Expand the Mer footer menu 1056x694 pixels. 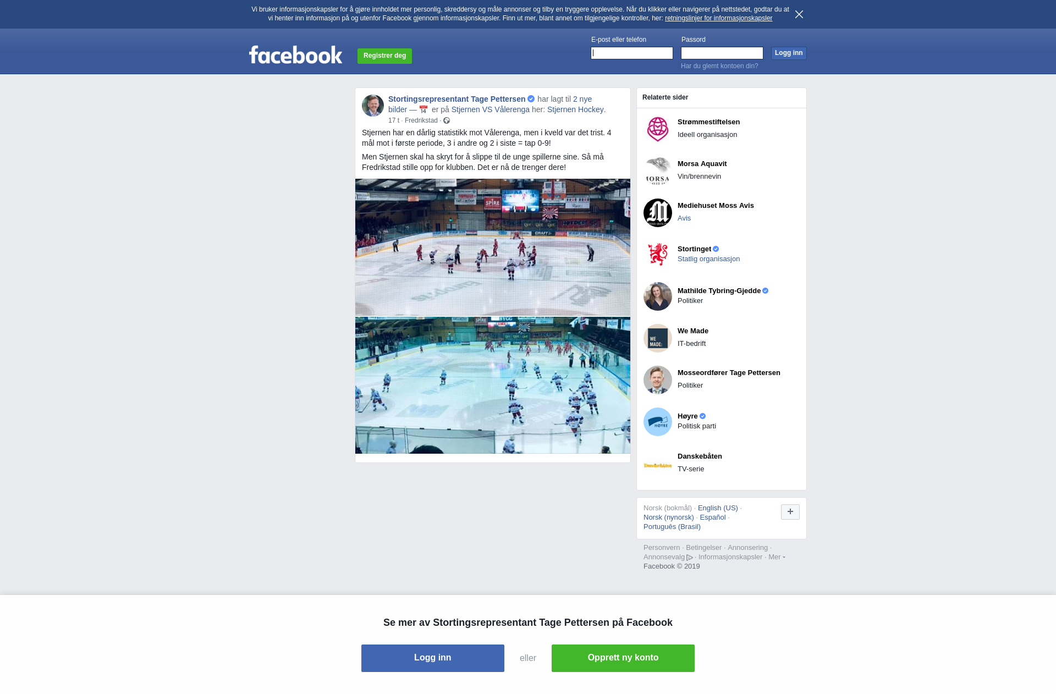click(777, 557)
